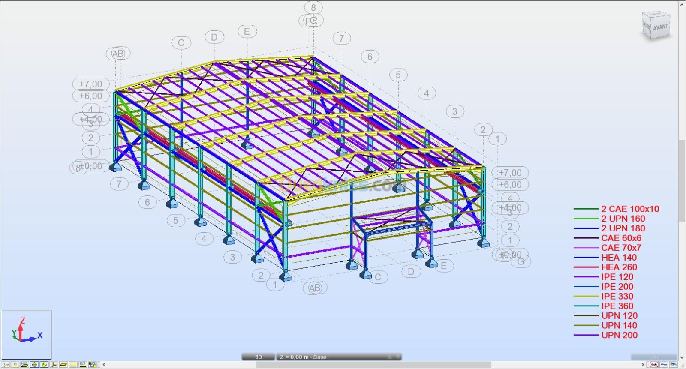Click the CAE 70x7 legend label
686x369 pixels.
621,248
